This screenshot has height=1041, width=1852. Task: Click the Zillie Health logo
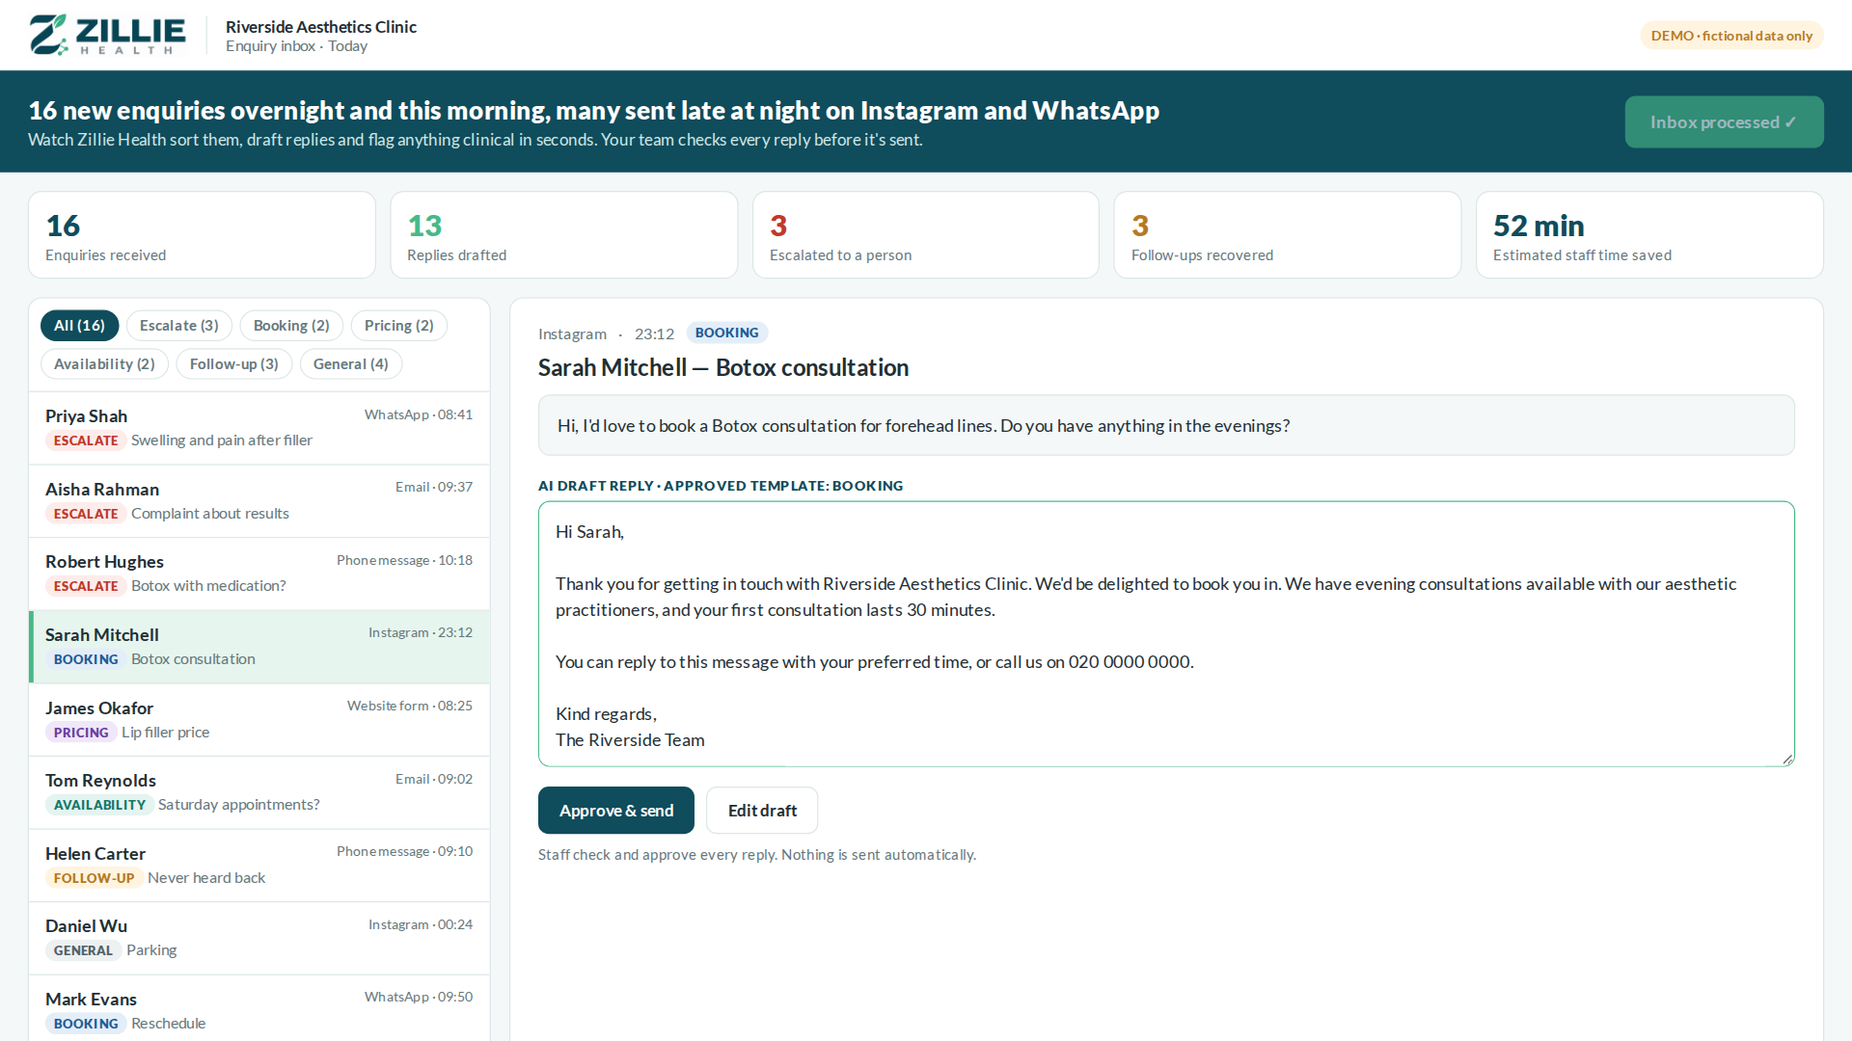coord(107,35)
